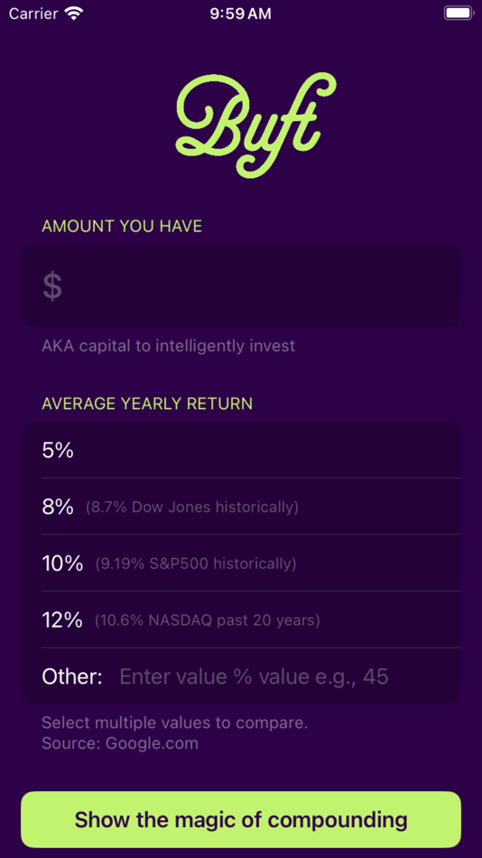The width and height of the screenshot is (482, 858).
Task: Select the 12% NASDAQ return option
Action: point(241,620)
